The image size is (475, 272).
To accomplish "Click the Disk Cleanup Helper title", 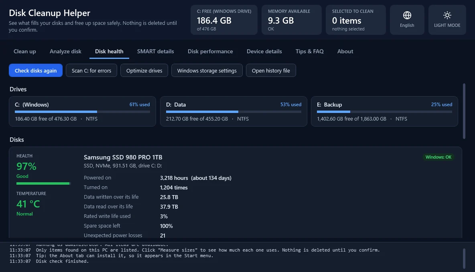I will coord(50,13).
